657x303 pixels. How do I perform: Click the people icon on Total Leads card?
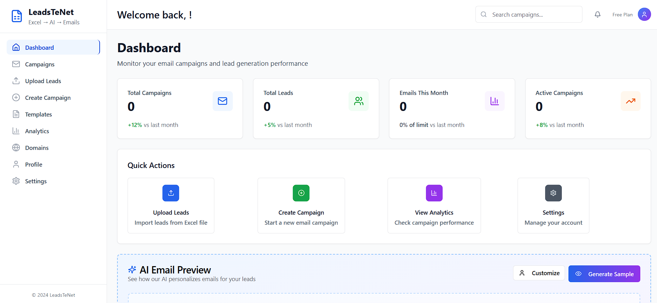(x=359, y=101)
